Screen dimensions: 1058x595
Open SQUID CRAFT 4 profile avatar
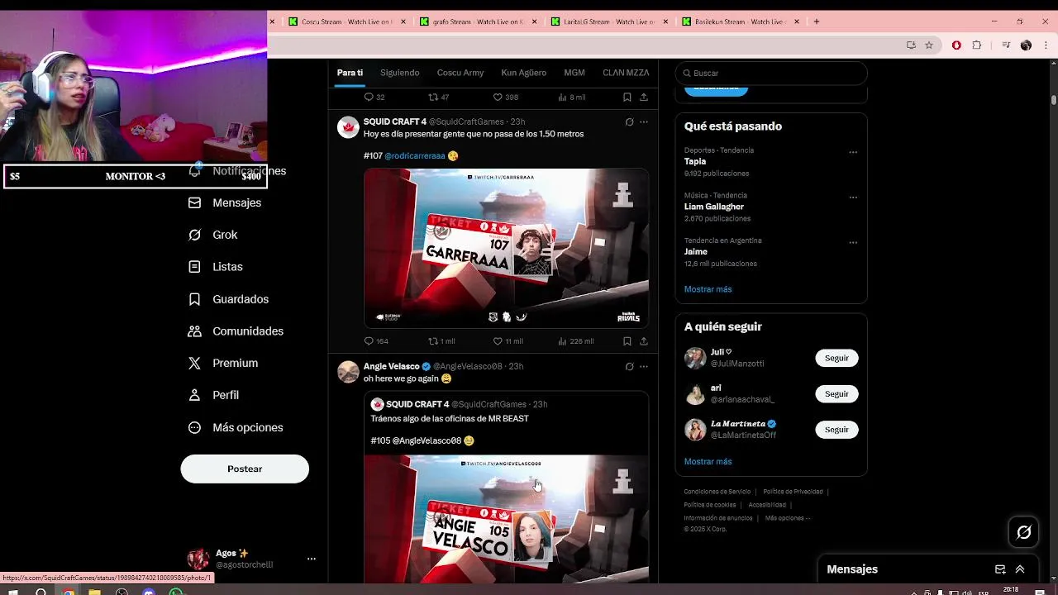pos(348,126)
